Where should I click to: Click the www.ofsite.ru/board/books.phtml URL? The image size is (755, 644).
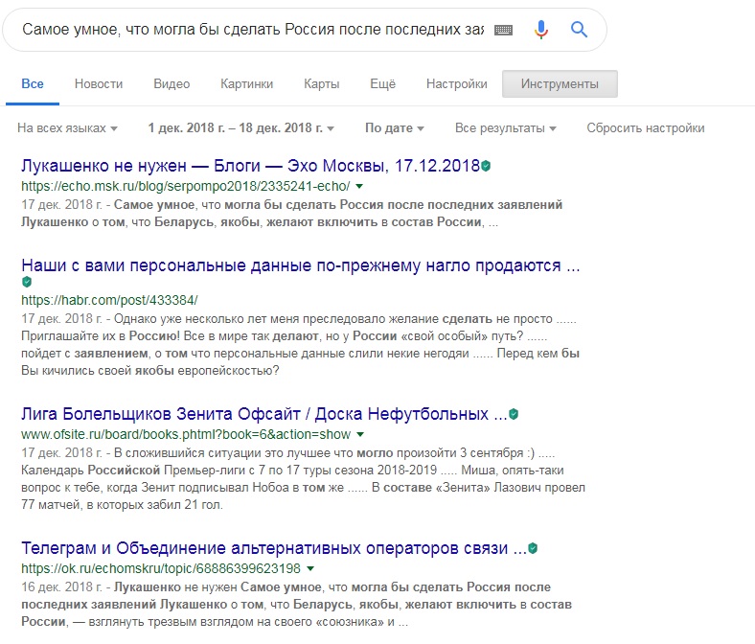pyautogui.click(x=186, y=434)
